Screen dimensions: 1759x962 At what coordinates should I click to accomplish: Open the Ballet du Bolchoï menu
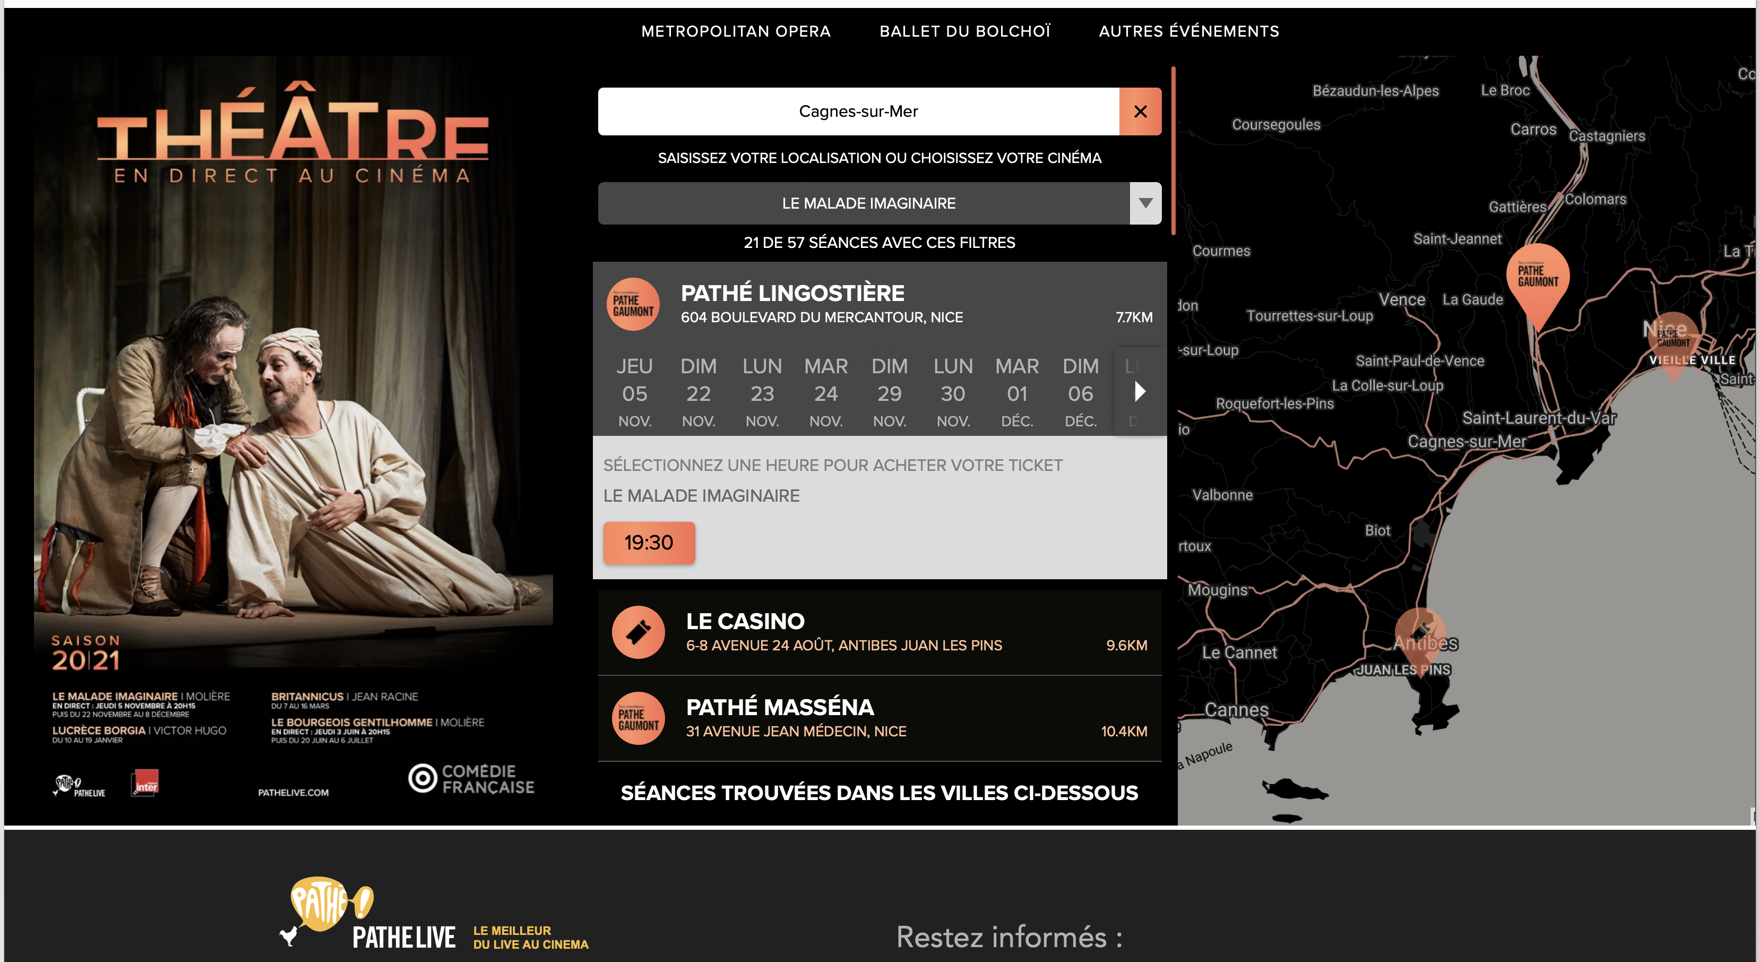point(965,31)
